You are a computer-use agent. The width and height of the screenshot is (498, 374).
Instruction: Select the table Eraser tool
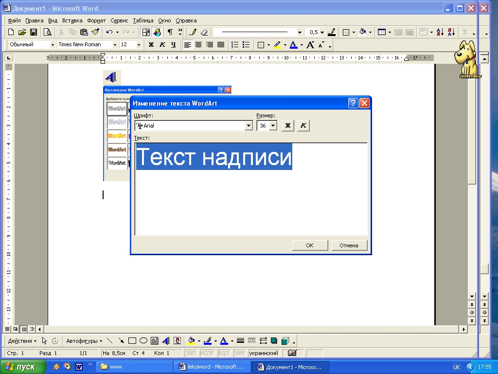[x=204, y=32]
